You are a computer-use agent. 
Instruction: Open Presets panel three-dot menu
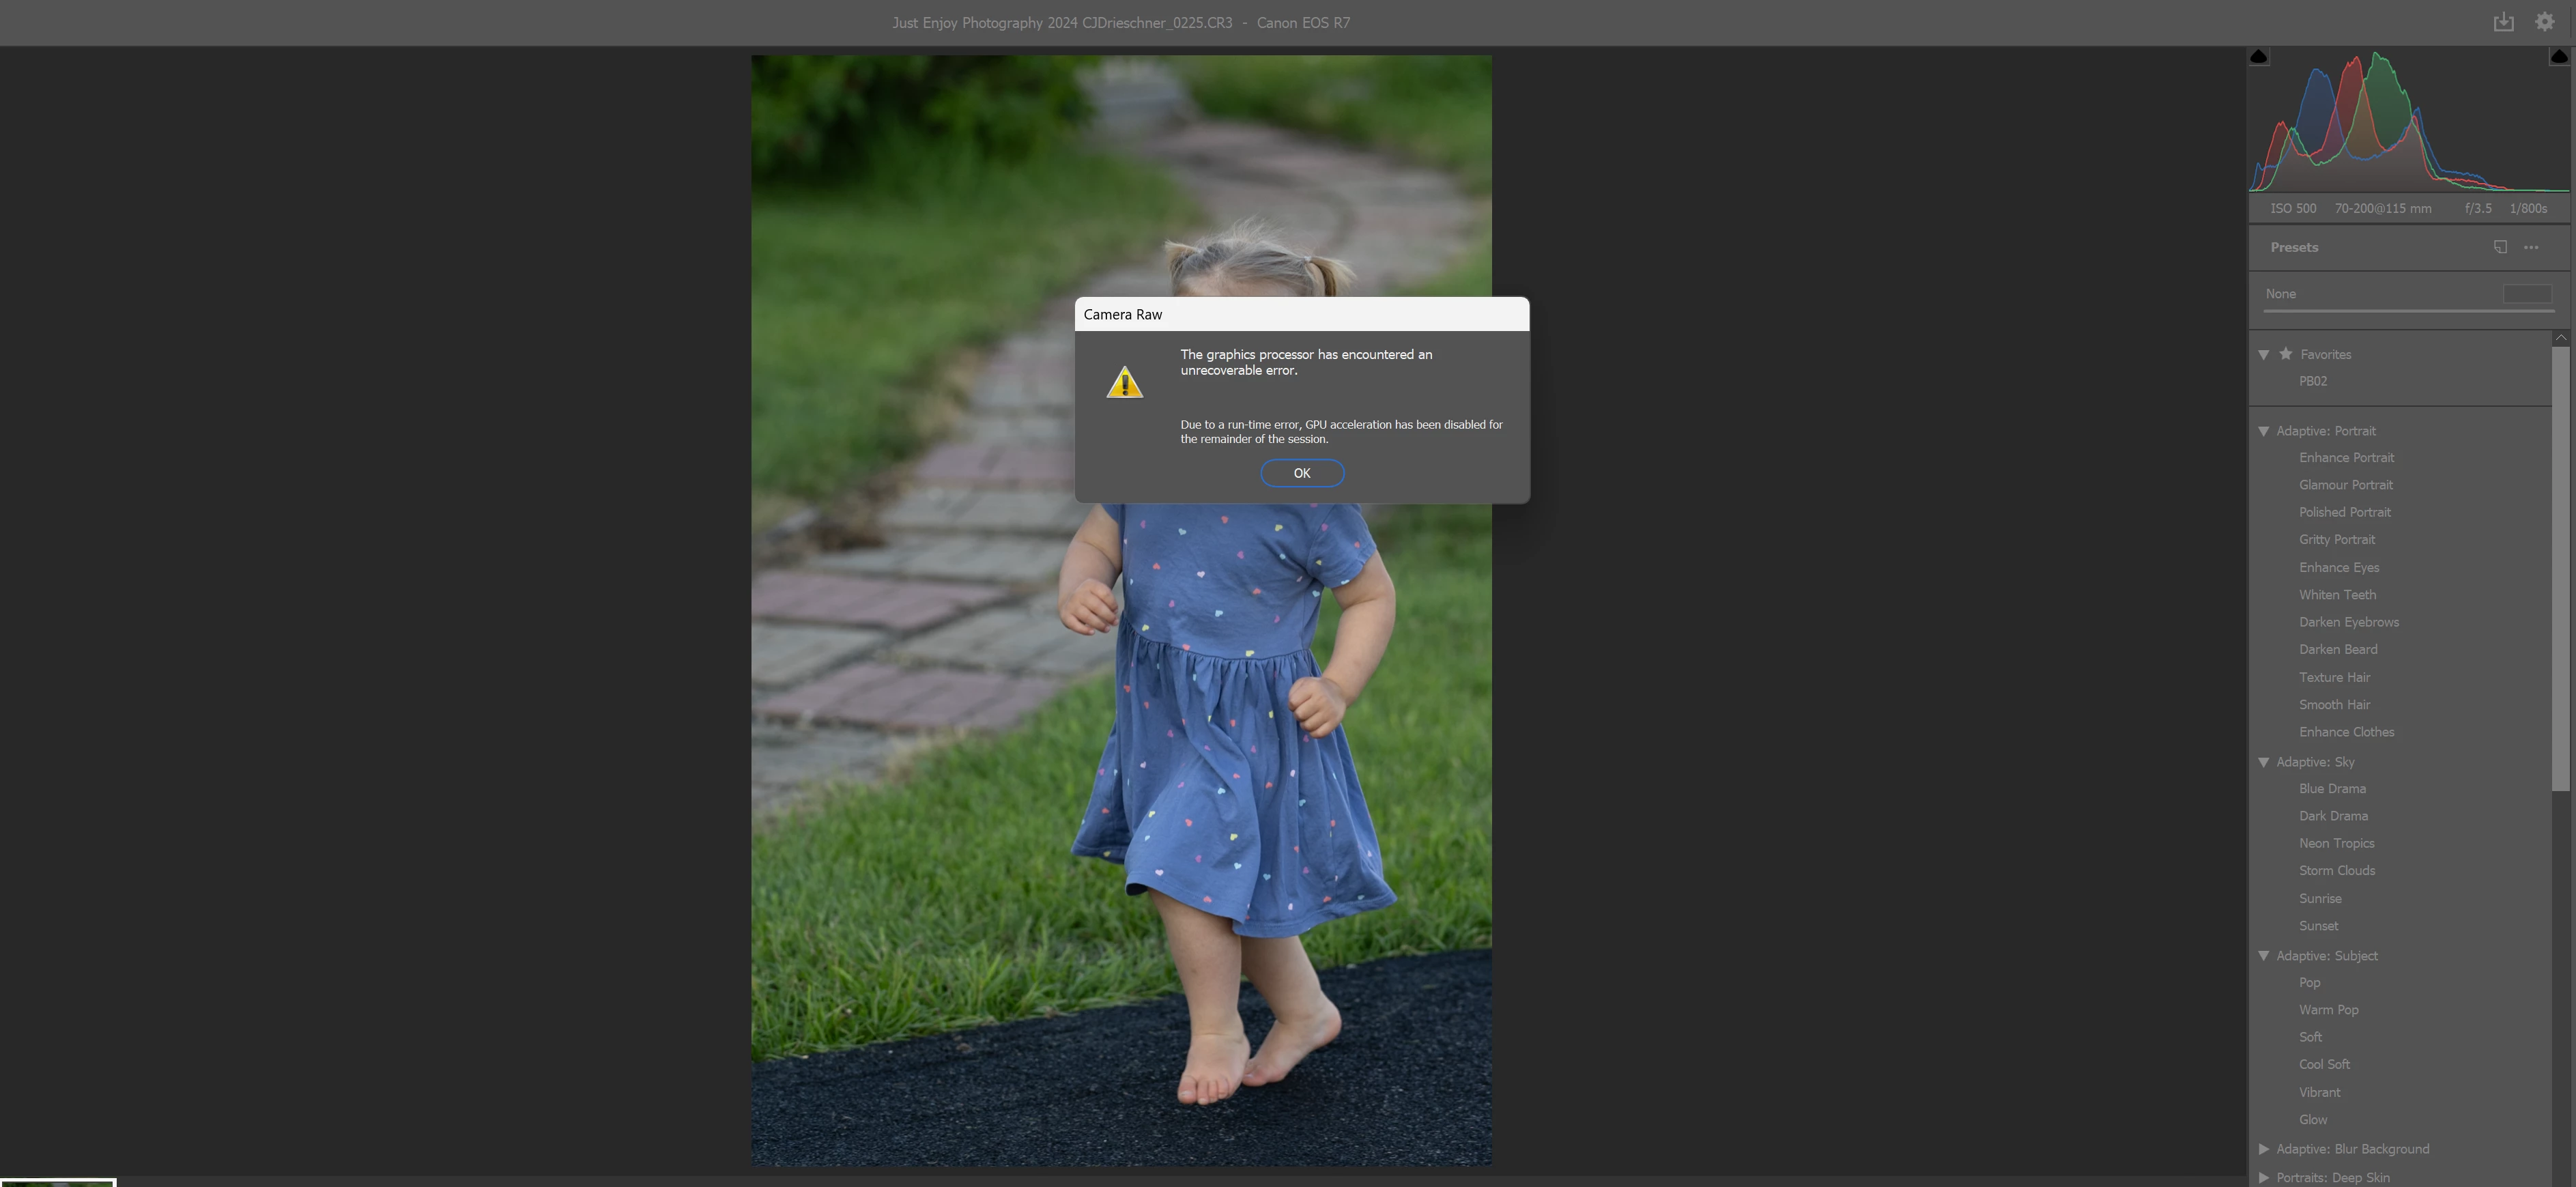(x=2531, y=247)
